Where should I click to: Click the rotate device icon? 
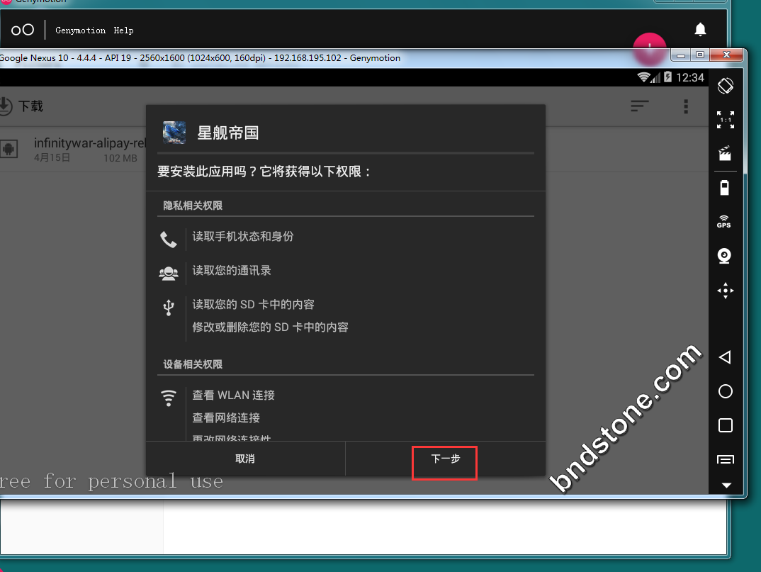coord(725,86)
